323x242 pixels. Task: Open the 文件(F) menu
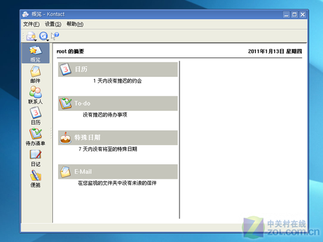(31, 24)
